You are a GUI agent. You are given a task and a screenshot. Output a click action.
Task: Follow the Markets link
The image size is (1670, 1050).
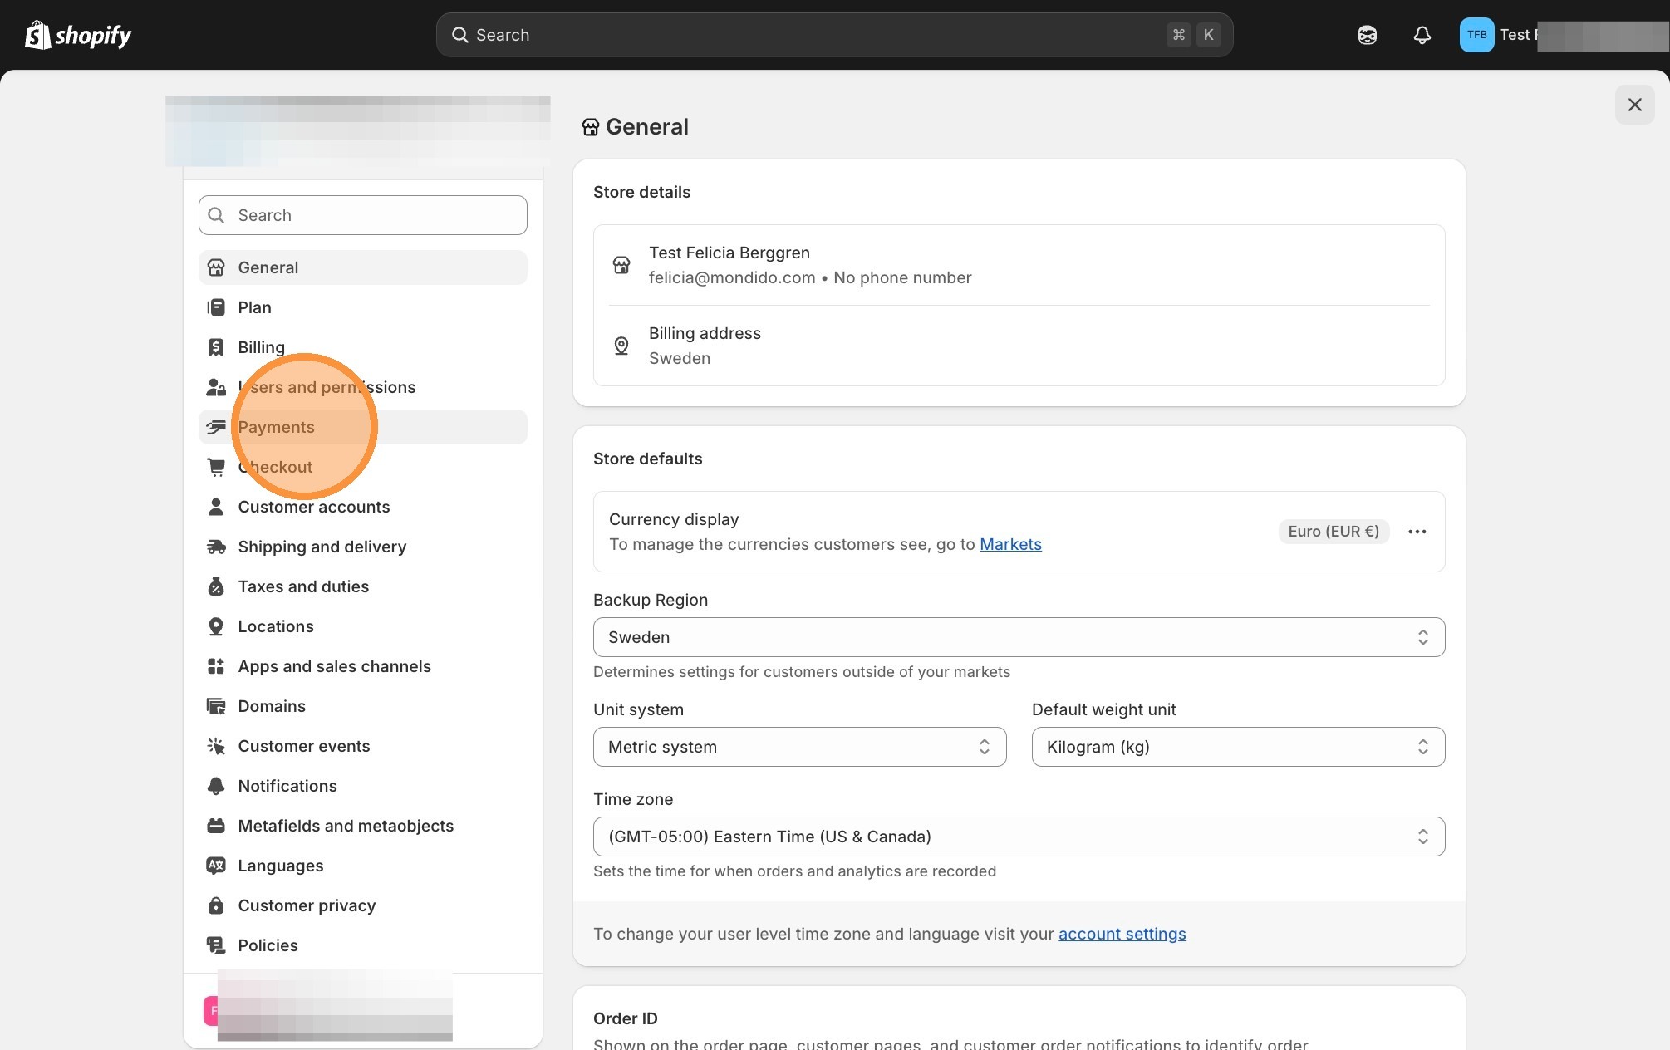tap(1010, 544)
